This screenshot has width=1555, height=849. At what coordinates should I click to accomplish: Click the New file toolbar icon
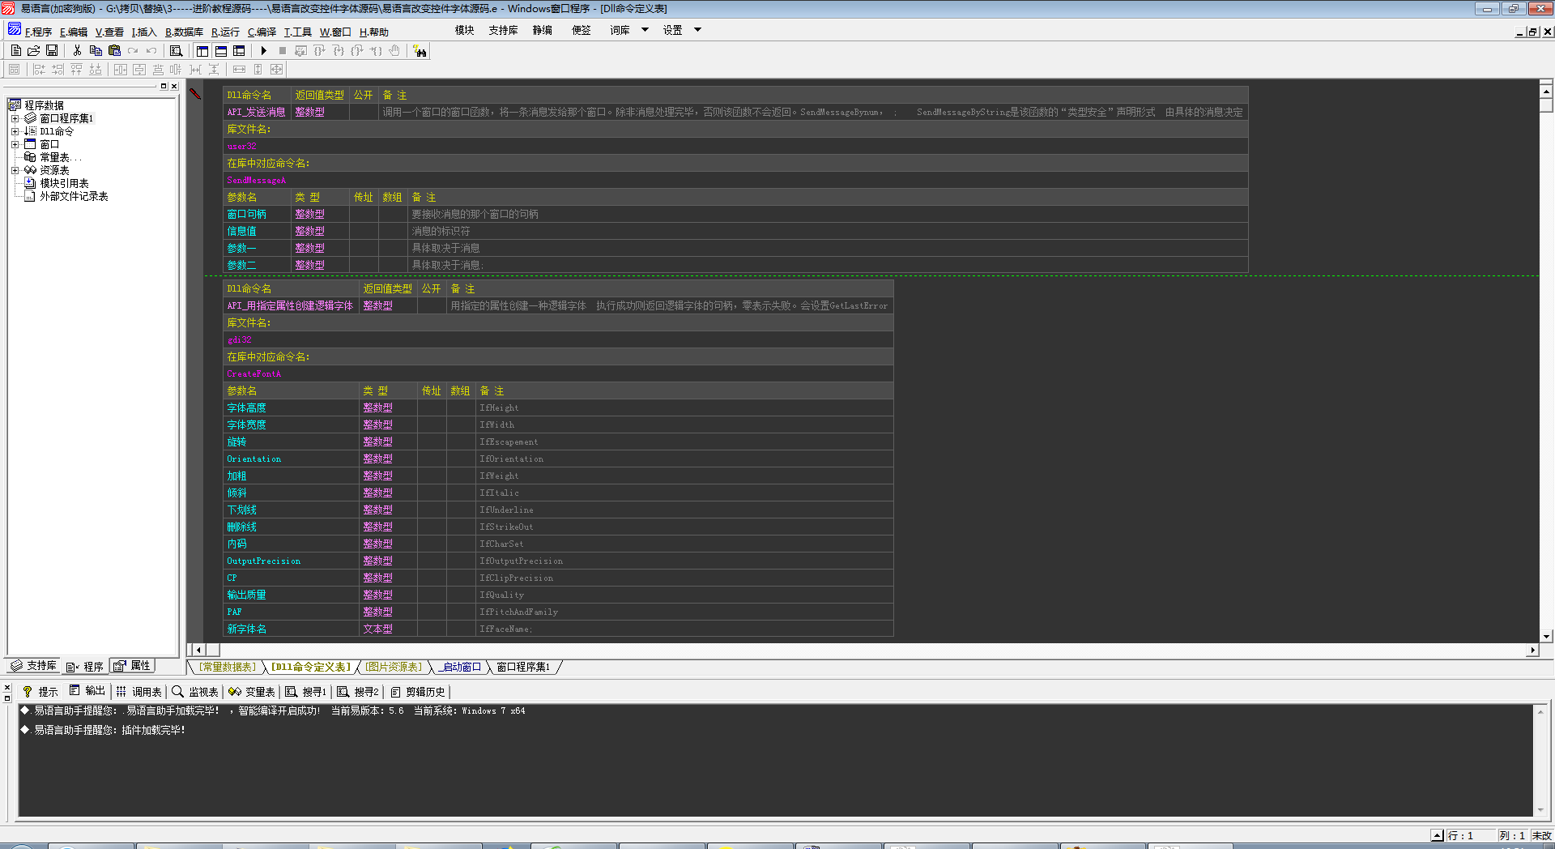pos(15,50)
